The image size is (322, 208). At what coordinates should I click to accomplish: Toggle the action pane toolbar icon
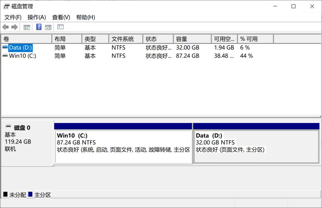pyautogui.click(x=48, y=27)
